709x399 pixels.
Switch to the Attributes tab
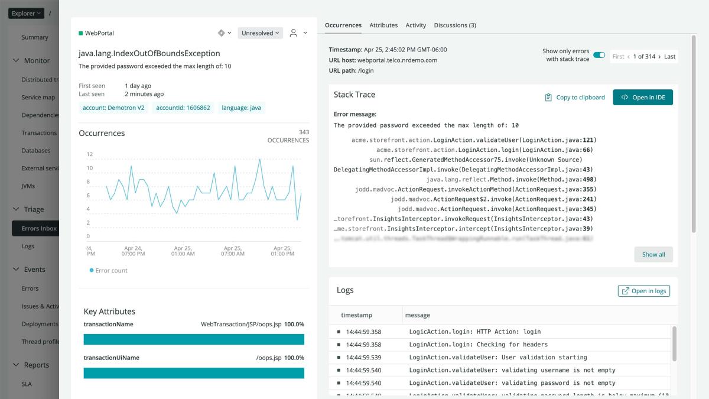[x=384, y=25]
